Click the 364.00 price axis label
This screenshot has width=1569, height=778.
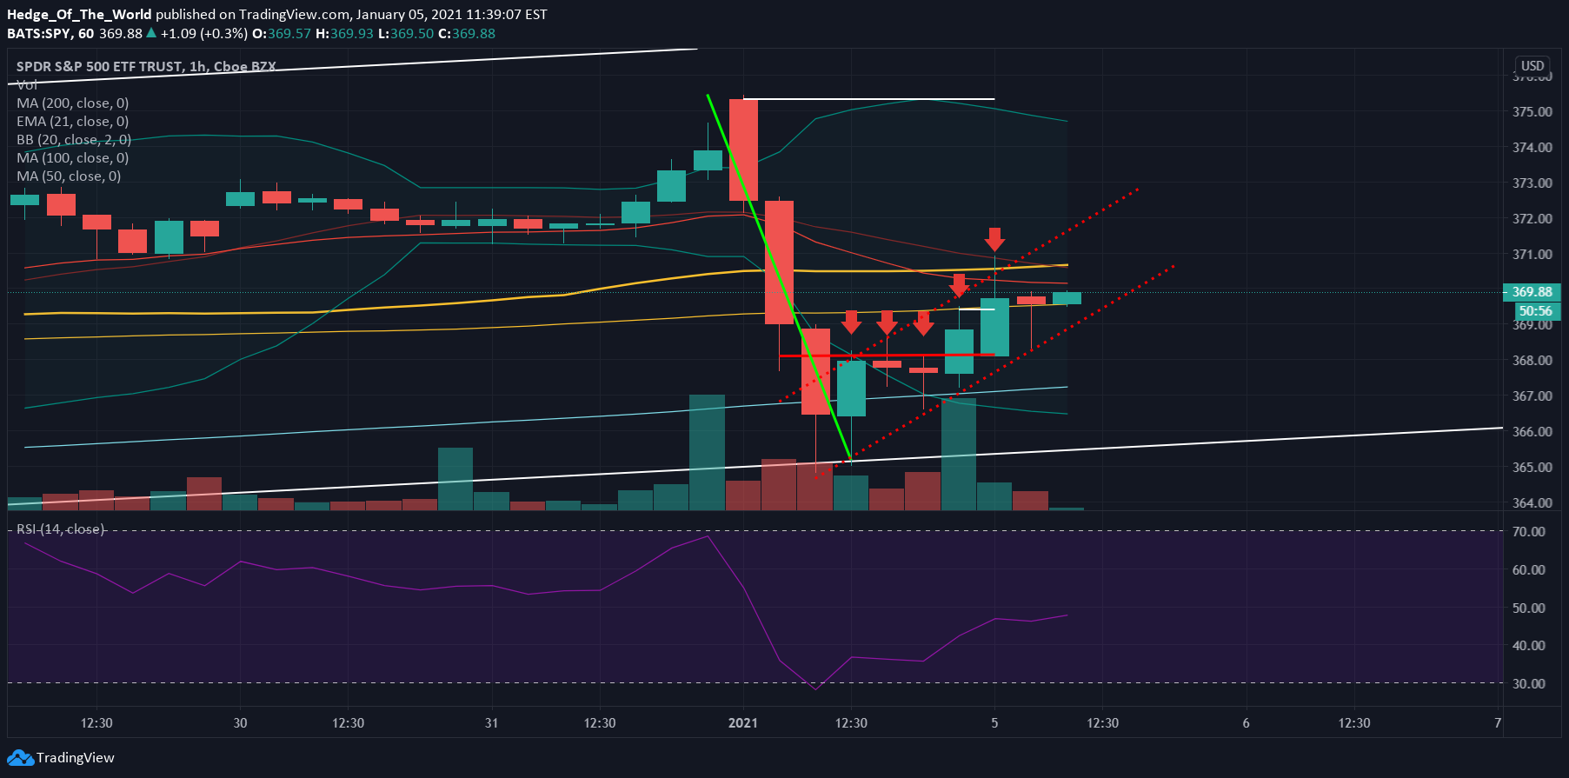point(1532,503)
